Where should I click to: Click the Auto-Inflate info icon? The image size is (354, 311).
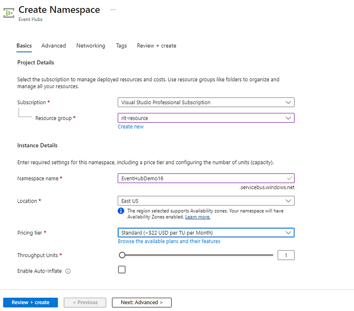(x=68, y=271)
